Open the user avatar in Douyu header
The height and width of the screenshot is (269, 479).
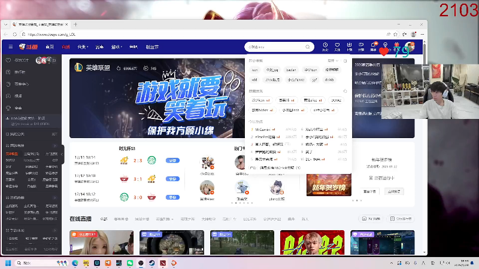[x=410, y=47]
